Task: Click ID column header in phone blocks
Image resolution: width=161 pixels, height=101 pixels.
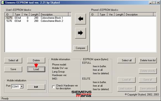Action: pyautogui.click(x=94, y=14)
